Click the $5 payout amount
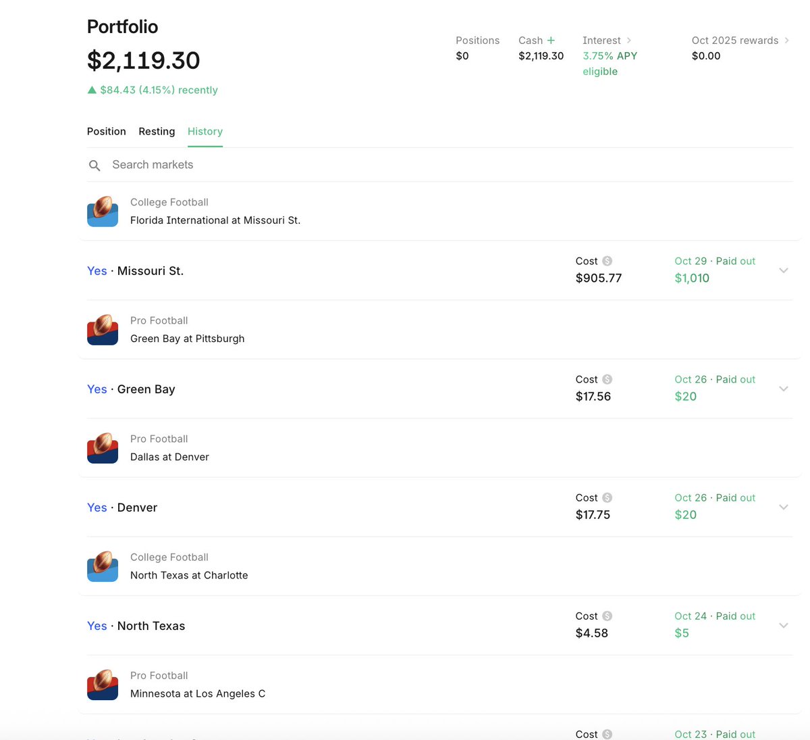The image size is (810, 740). (x=682, y=633)
